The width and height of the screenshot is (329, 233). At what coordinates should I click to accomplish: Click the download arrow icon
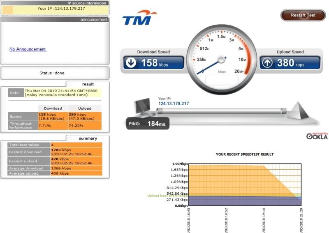tap(132, 63)
